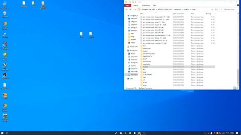The height and width of the screenshot is (135, 241).
Task: Open the Home ribbon tab
Action: pyautogui.click(x=136, y=5)
